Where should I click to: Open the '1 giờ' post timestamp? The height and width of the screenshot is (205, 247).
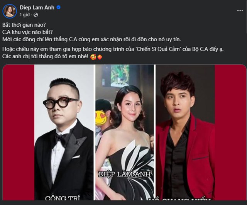pos(25,15)
